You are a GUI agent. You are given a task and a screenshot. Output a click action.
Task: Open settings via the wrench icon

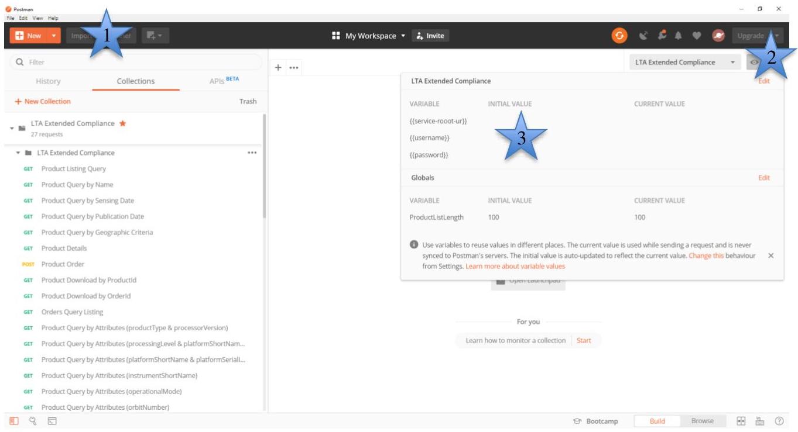[662, 36]
